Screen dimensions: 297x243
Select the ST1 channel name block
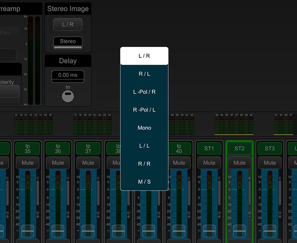coord(209,149)
